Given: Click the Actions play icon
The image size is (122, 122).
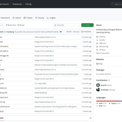Looking at the screenshot, I should click(x=14, y=18).
